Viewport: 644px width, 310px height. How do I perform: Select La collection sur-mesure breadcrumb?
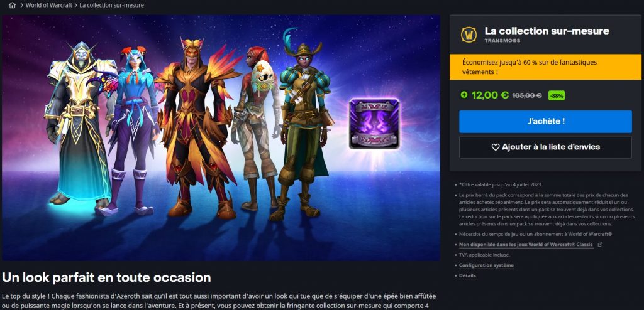point(112,5)
